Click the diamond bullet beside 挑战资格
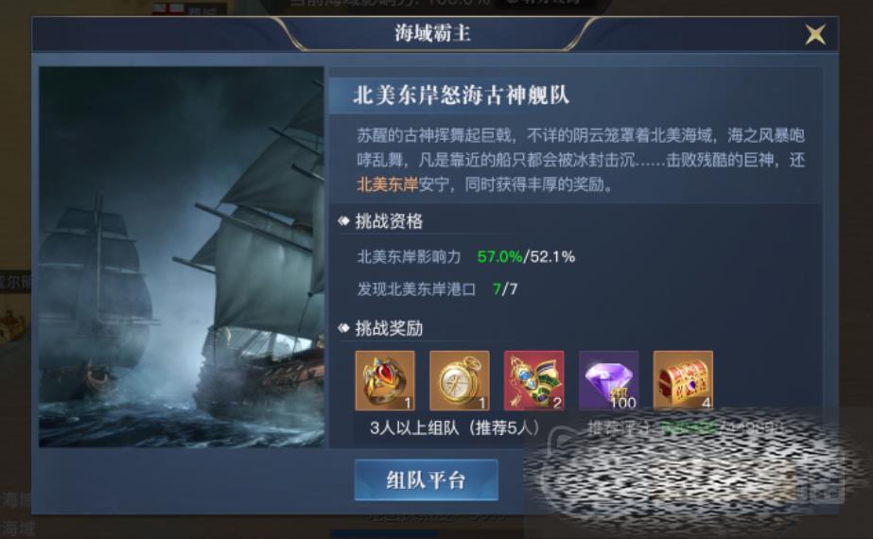Screen dimensions: 873x539 pos(343,221)
